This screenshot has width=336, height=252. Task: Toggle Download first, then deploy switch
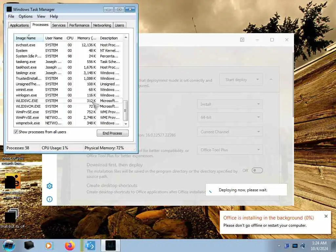pyautogui.click(x=257, y=170)
